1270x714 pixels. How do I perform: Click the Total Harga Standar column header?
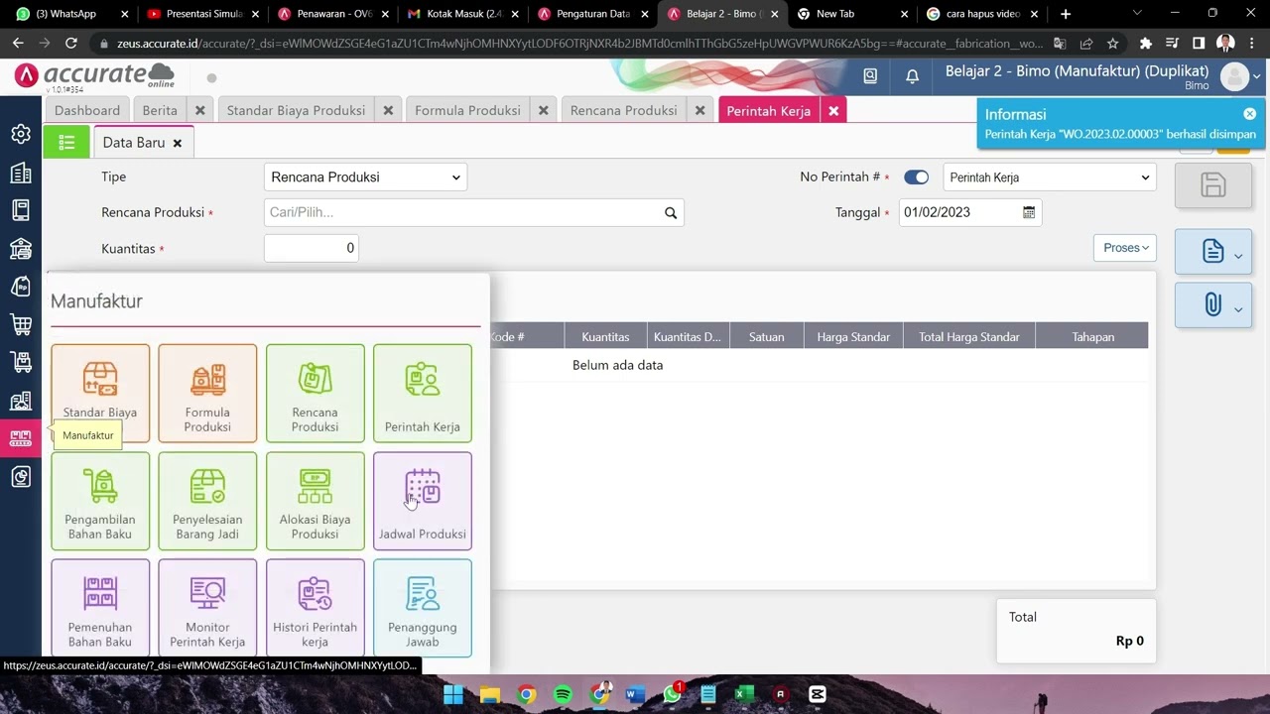(x=969, y=337)
